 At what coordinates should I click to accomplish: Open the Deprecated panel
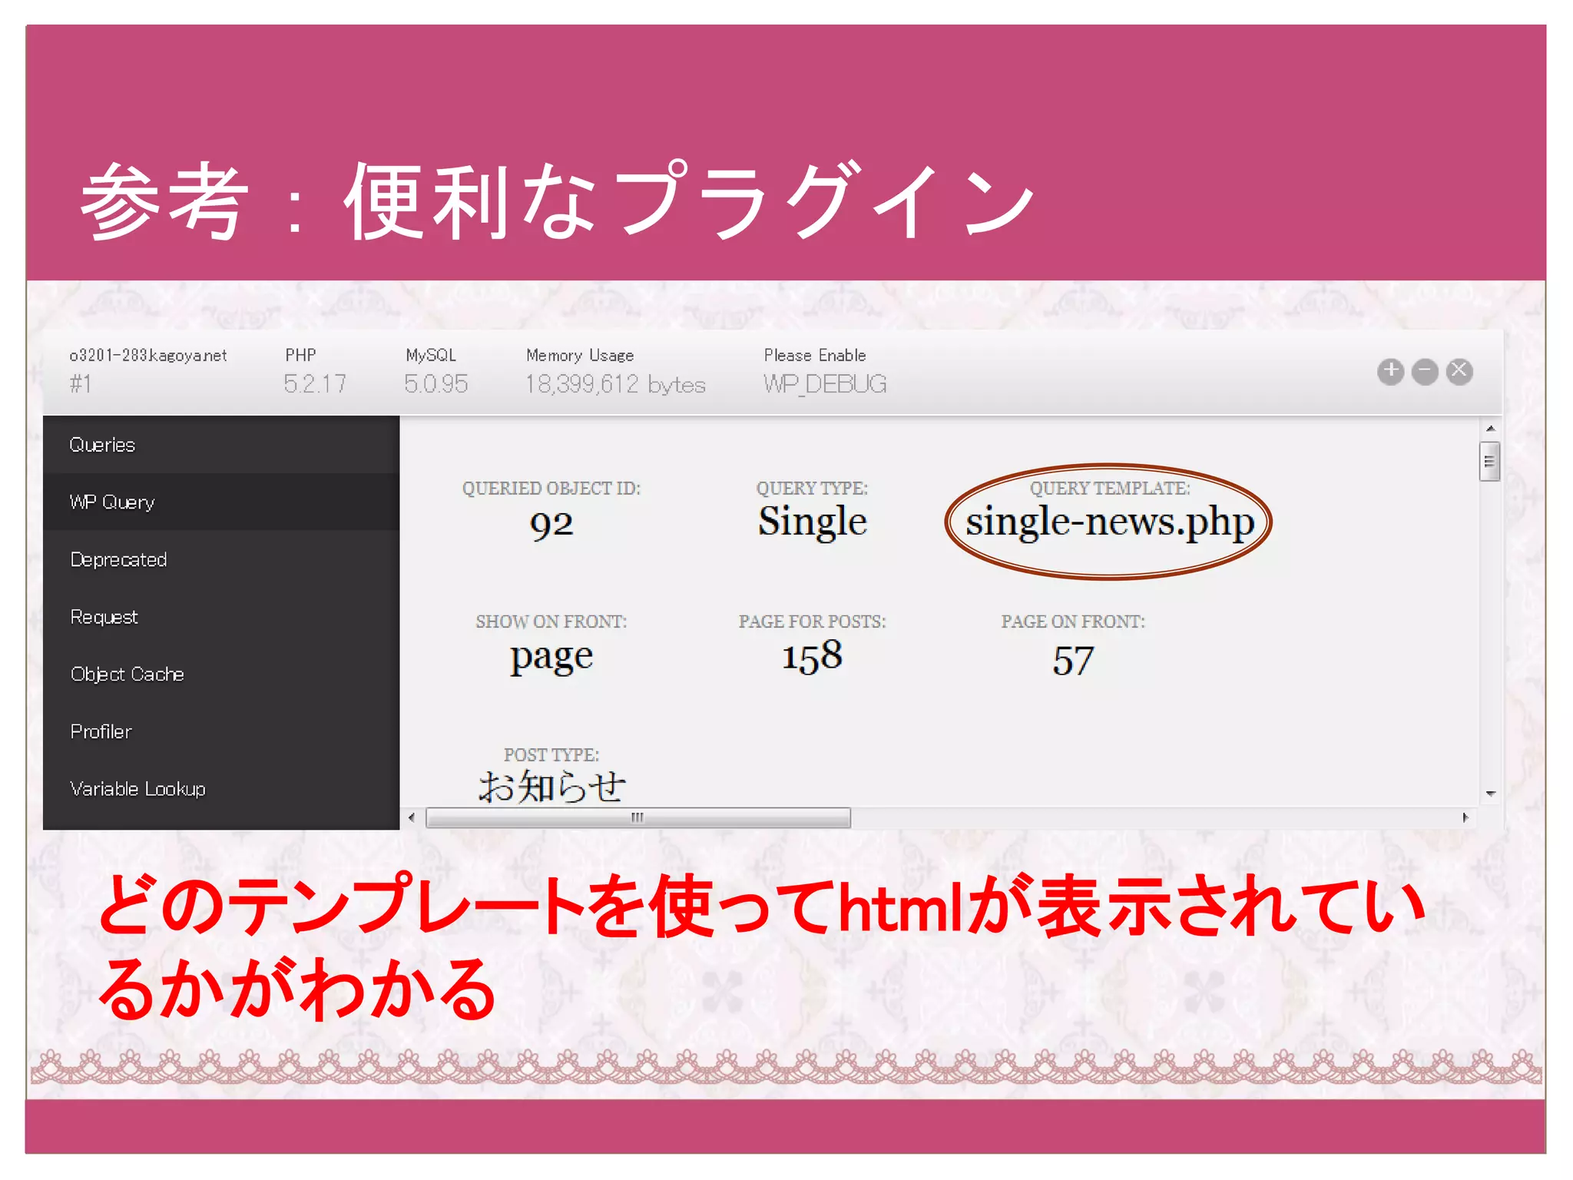221,559
